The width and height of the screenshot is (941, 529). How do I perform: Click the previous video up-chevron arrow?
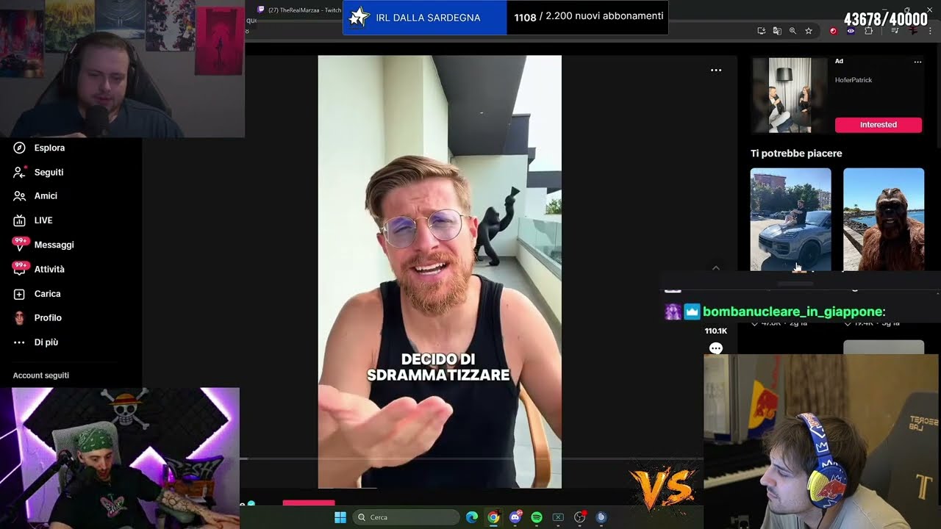click(x=716, y=268)
